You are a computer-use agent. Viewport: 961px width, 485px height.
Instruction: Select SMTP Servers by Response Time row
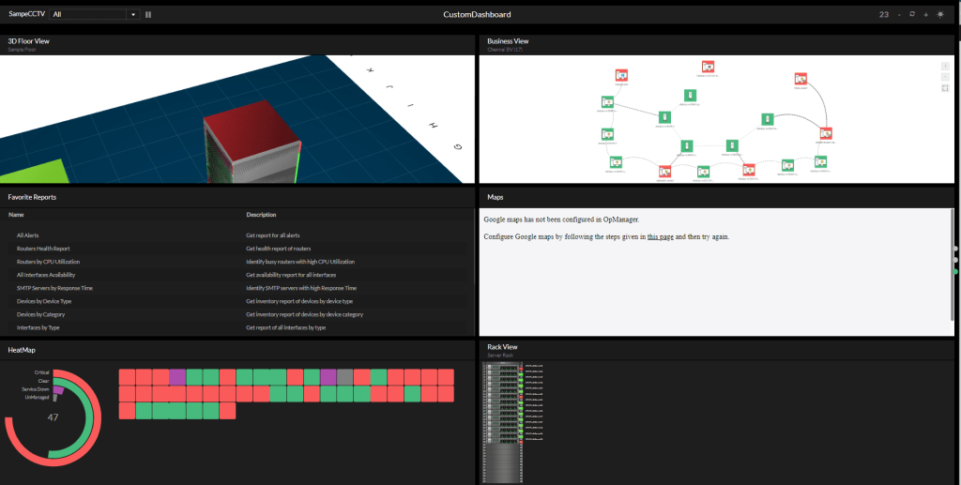point(54,288)
